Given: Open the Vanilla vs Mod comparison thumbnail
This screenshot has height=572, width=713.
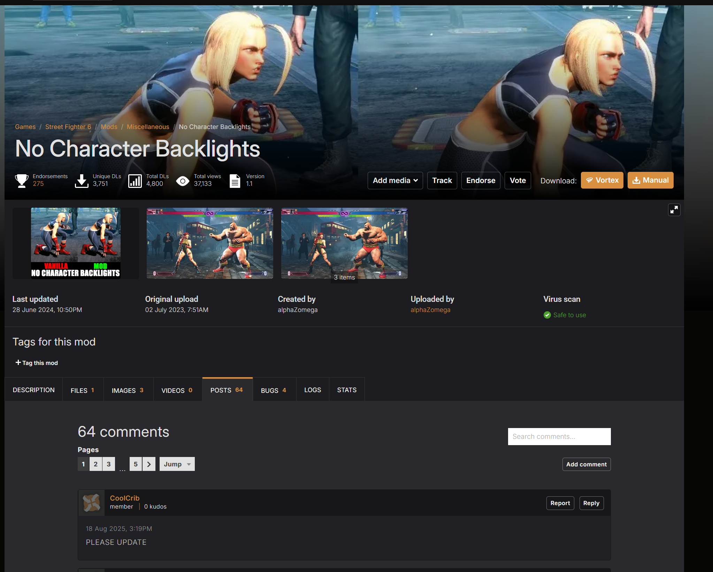Looking at the screenshot, I should point(76,243).
